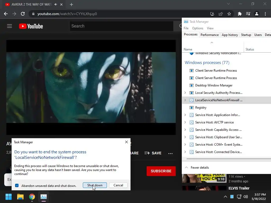Open a new browser tab with plus
Screen dimensions: 271x203
(x=71, y=4)
